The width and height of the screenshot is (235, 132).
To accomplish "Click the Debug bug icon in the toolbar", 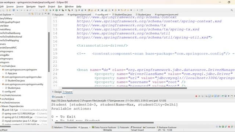I will click(x=50, y=10).
